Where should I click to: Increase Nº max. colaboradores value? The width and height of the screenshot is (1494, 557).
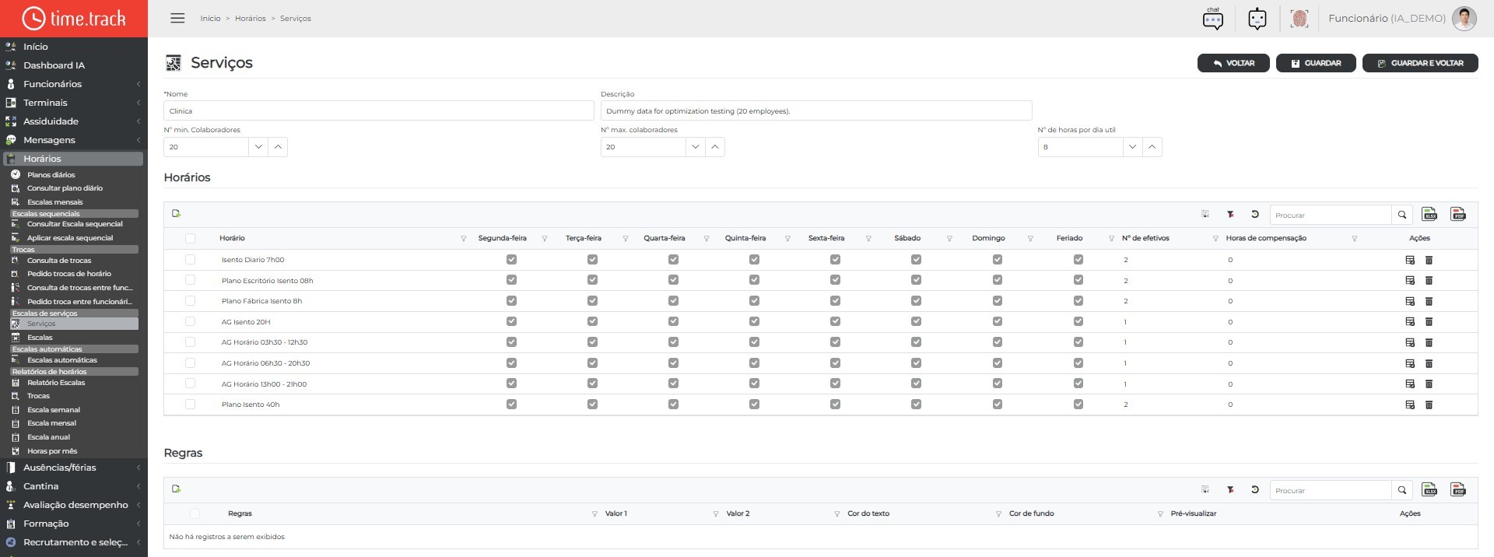click(x=715, y=147)
